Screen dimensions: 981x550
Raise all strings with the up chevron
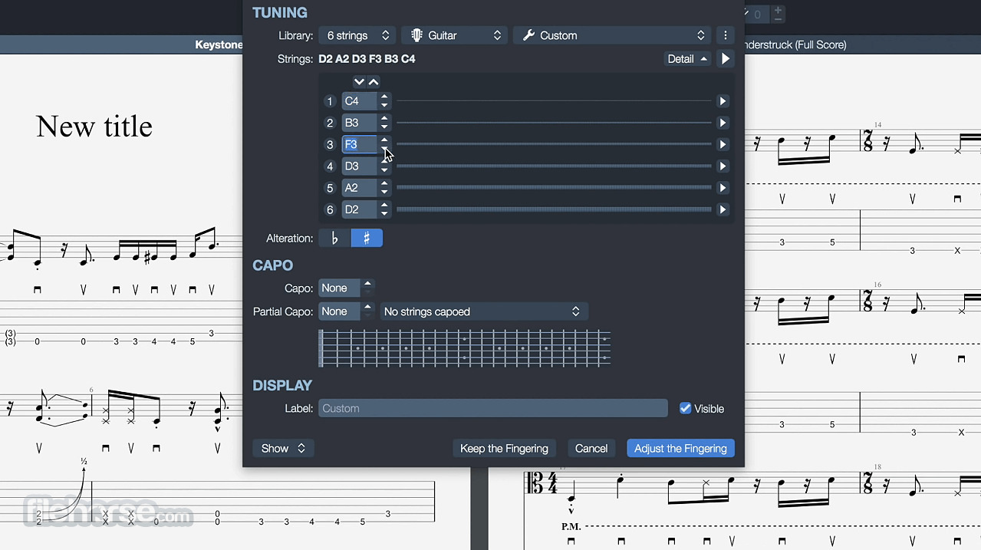[374, 82]
